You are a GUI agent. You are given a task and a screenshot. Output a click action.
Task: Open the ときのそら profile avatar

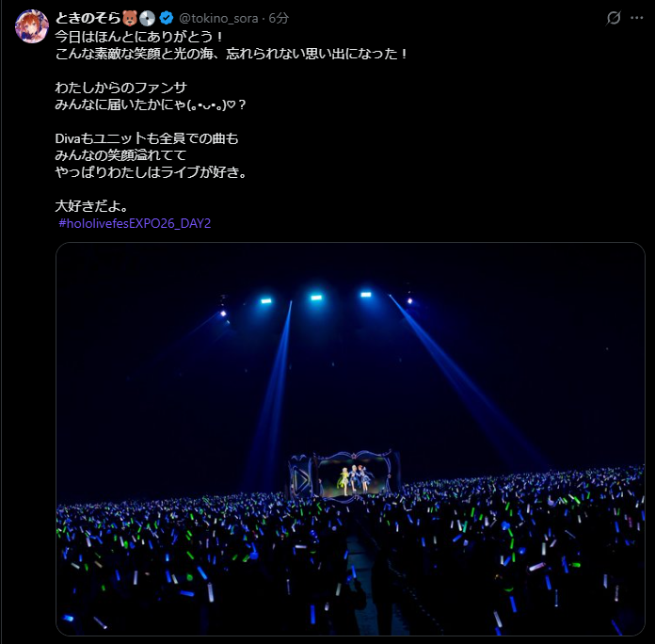[32, 26]
